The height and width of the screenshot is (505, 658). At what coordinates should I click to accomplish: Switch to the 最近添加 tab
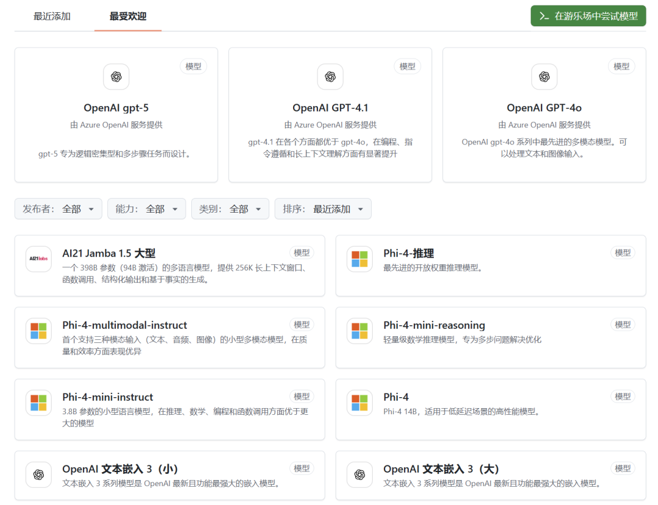tap(52, 16)
